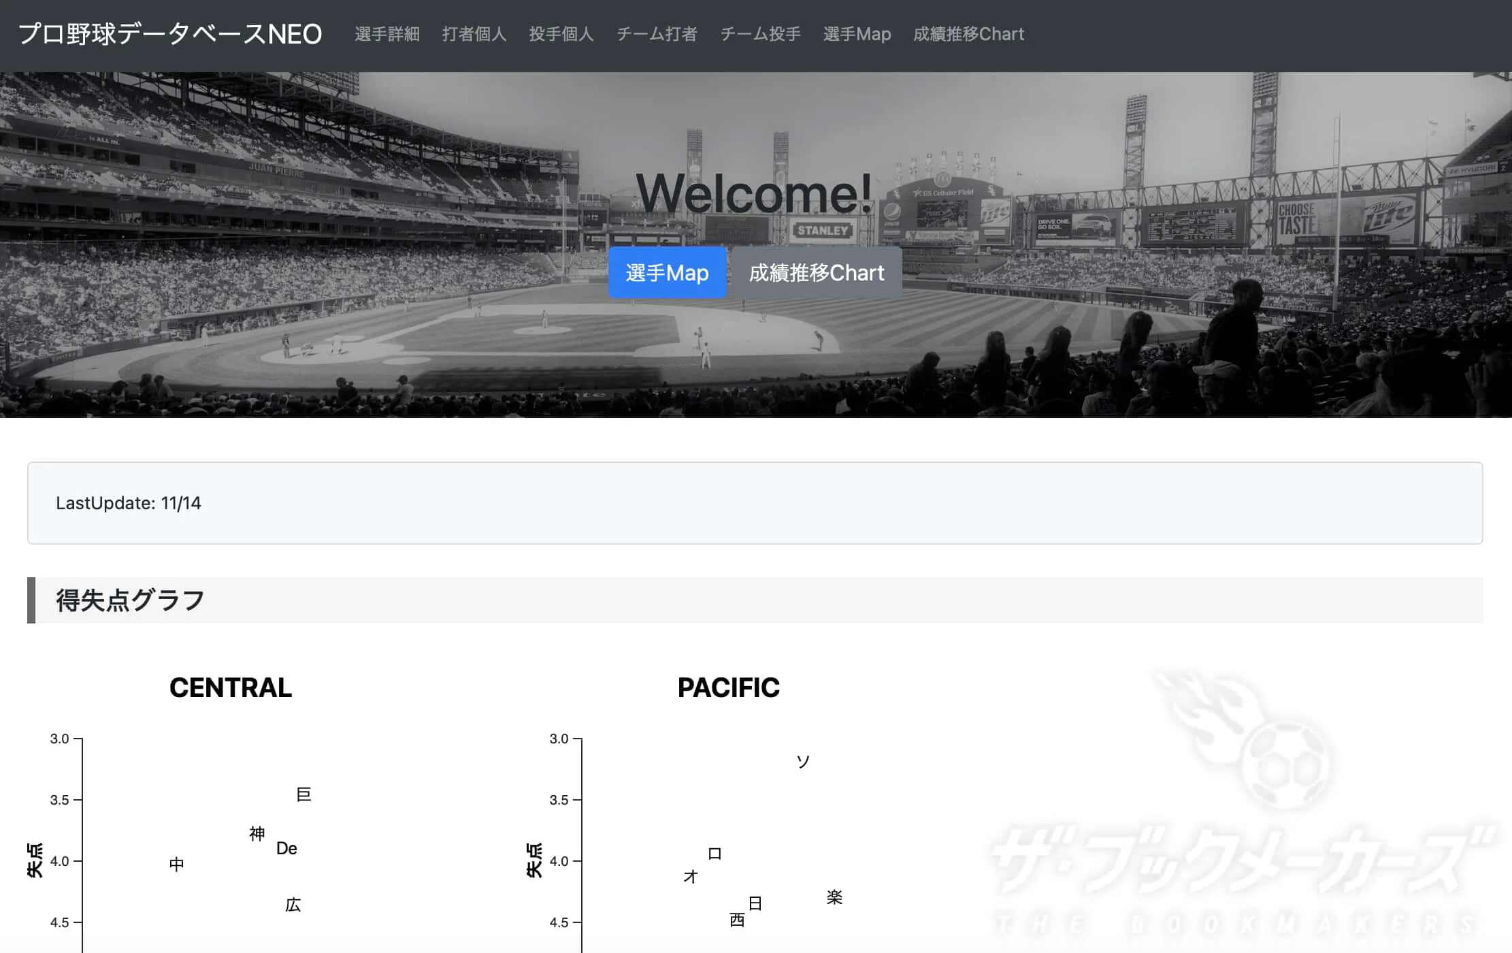Open the プロ野球データベースNEO home link

click(x=170, y=34)
